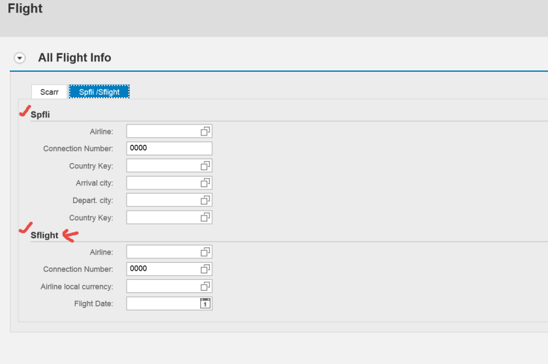Open value help for Depart. city field
The width and height of the screenshot is (548, 364).
(x=205, y=200)
